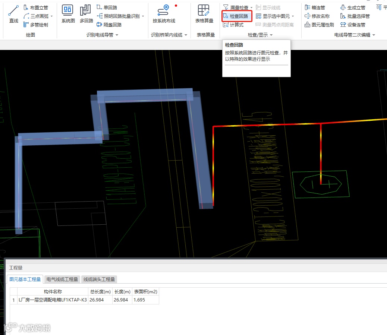Use the 图元属性刷 property brush

(x=319, y=25)
